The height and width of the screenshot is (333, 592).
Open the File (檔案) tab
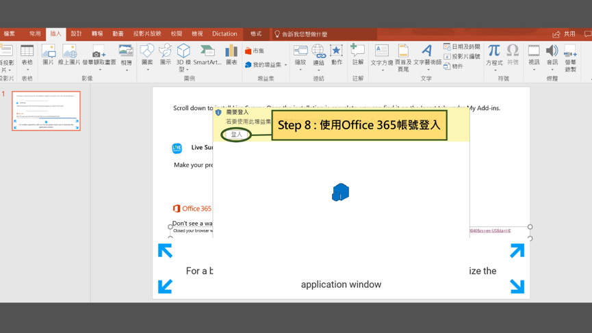click(10, 34)
